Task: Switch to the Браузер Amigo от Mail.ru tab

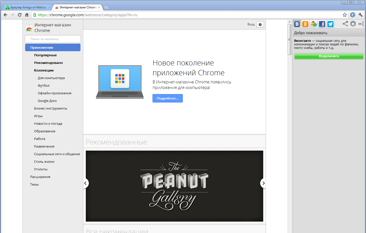Action: (x=28, y=7)
